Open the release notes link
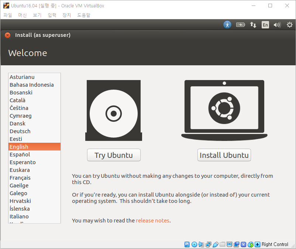The image size is (296, 249). (x=152, y=221)
